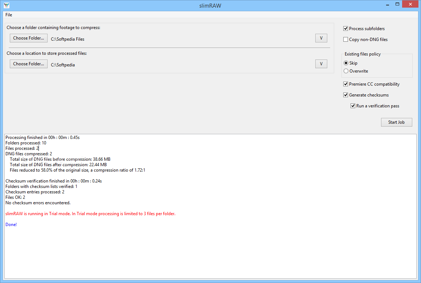Choose Folder for footage to compress

point(29,38)
